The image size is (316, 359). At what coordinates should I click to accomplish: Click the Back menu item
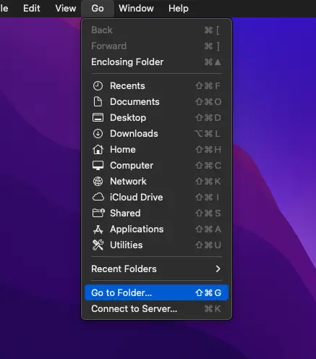[x=156, y=30]
